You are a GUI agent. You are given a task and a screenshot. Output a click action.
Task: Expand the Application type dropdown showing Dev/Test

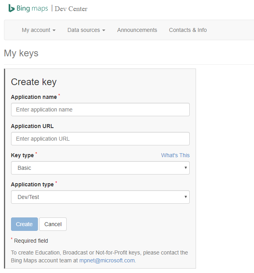click(x=100, y=197)
